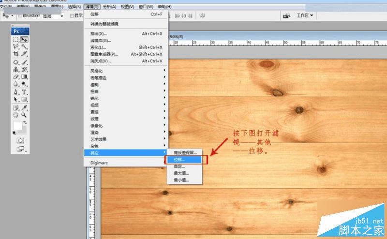Open the 工作区 workspace dropdown
Viewport: 387px width, 239px height.
pos(305,15)
